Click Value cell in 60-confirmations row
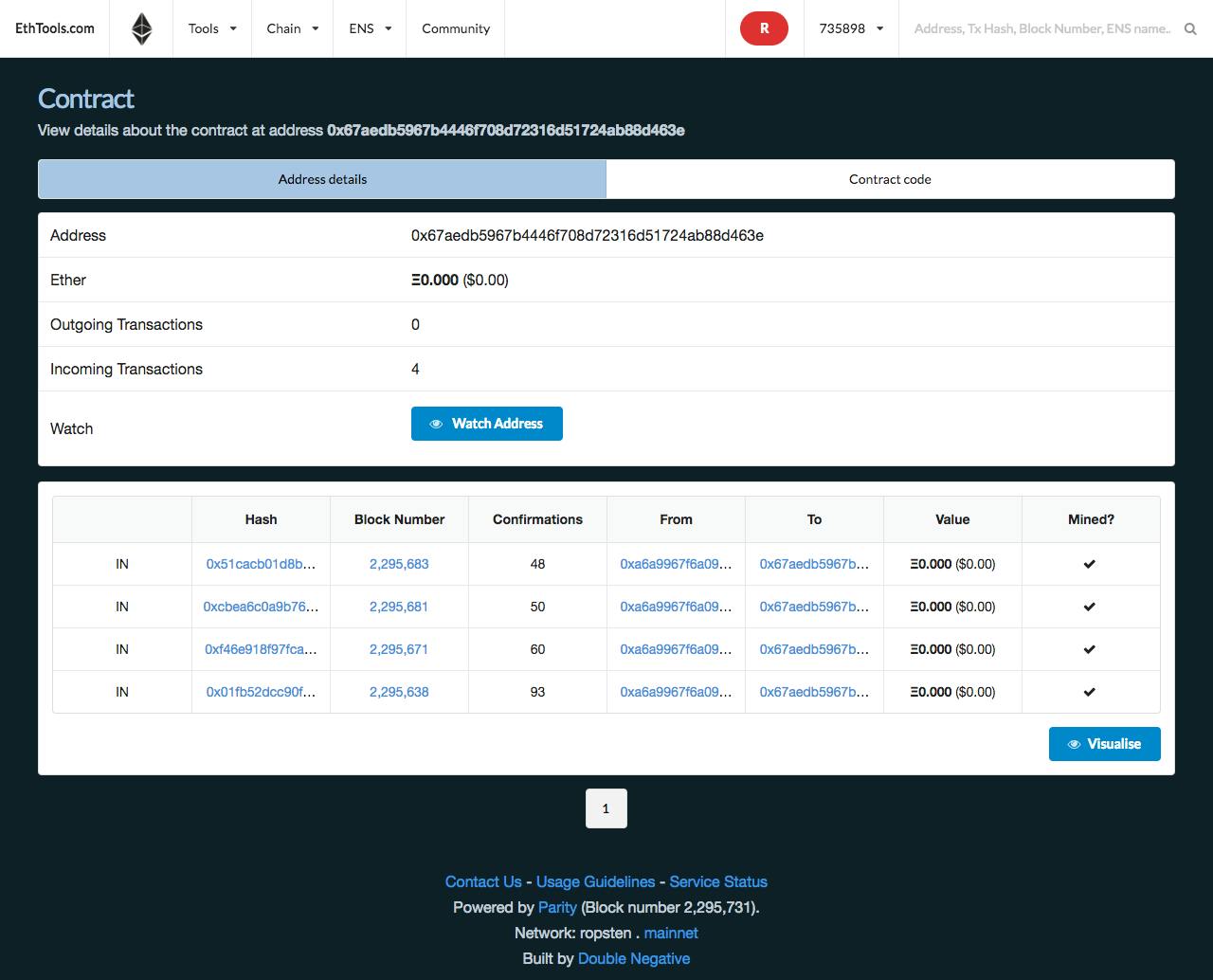 (x=952, y=649)
